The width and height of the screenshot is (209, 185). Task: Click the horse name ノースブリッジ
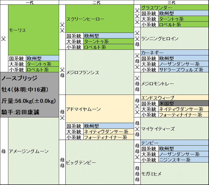(19, 78)
